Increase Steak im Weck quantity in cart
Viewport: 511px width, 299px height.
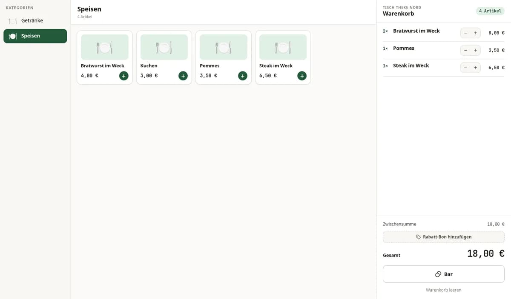[x=475, y=68]
